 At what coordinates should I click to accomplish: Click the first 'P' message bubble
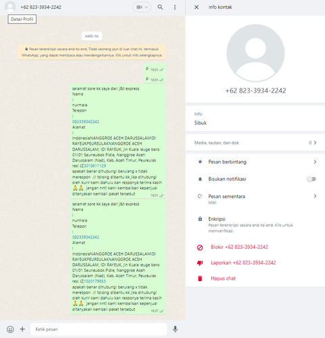pos(155,69)
